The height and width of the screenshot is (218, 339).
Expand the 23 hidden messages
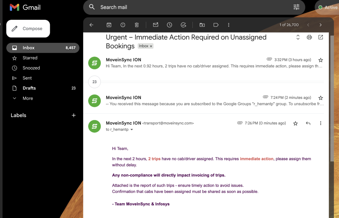94,82
